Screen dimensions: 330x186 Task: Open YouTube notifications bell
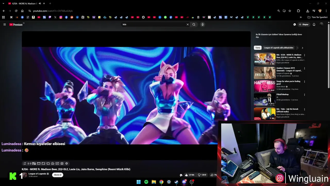point(314,25)
